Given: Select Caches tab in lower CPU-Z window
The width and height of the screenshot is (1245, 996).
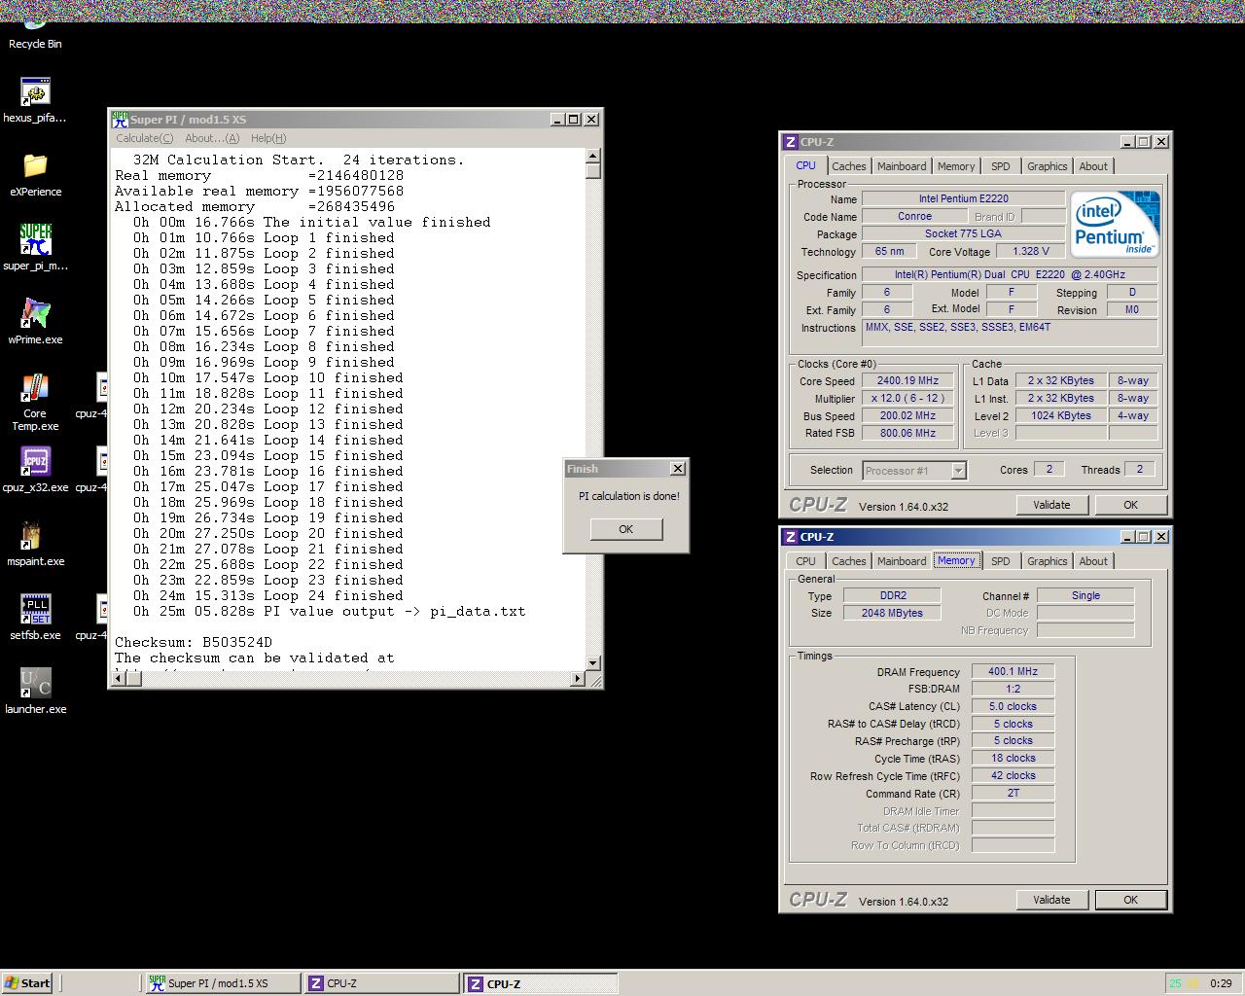Looking at the screenshot, I should (848, 561).
